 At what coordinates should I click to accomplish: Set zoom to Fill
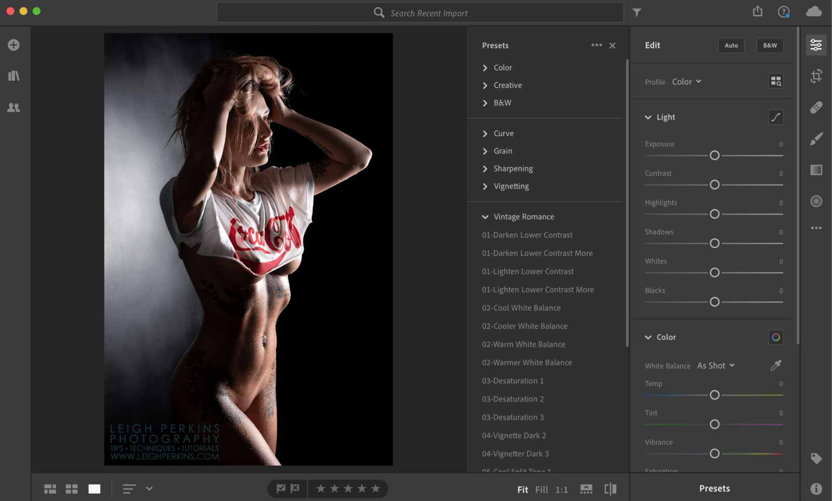tap(541, 490)
